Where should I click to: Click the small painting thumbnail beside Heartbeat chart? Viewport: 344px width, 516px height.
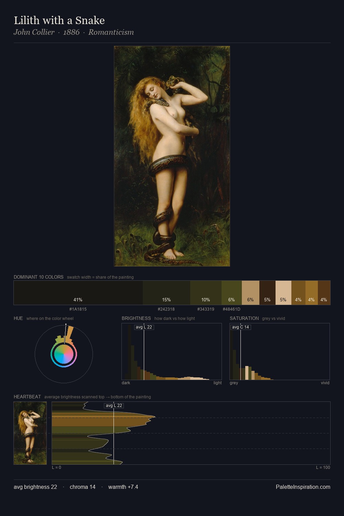[x=30, y=433]
